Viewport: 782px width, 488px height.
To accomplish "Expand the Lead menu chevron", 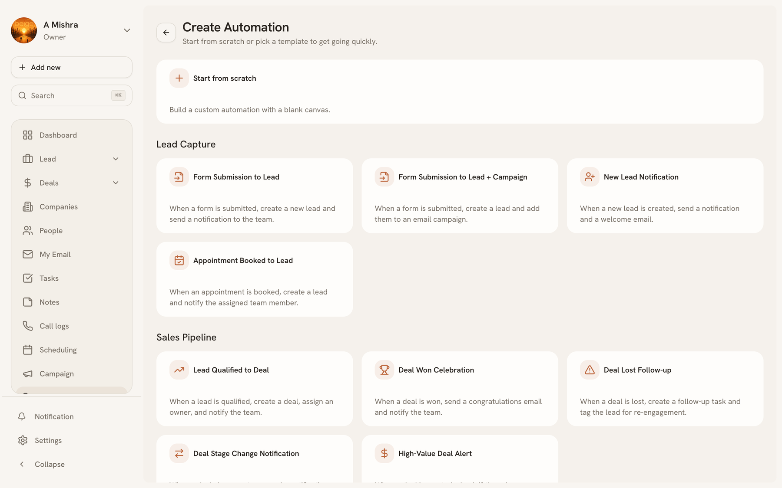I will coord(116,159).
